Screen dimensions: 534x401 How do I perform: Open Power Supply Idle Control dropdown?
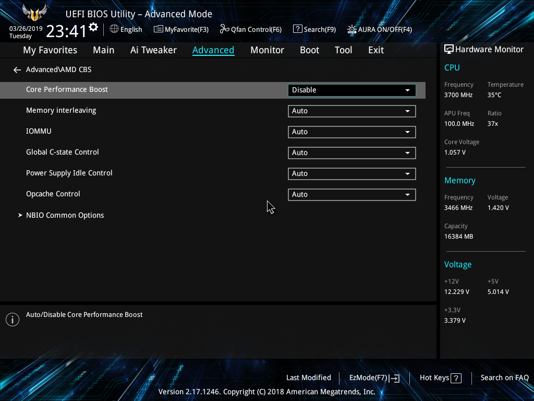coord(352,173)
